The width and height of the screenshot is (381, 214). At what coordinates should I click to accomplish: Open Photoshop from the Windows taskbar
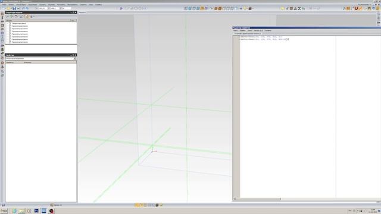(x=36, y=210)
